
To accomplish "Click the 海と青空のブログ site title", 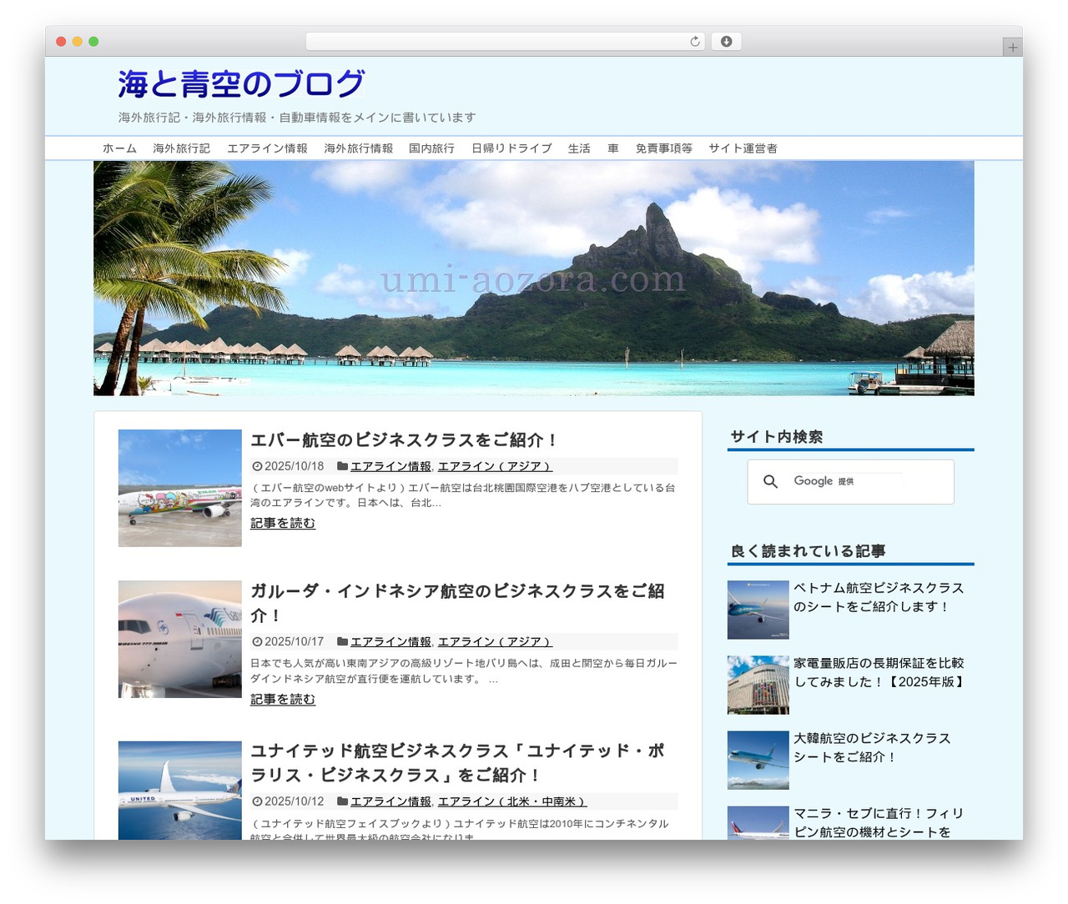I will tap(241, 84).
